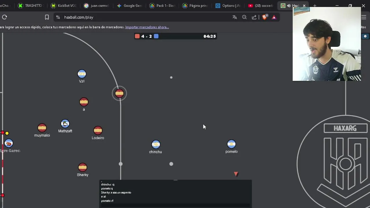Click the webcam overlay thumbnail
Viewport: 370px width, 208px height.
(327, 44)
